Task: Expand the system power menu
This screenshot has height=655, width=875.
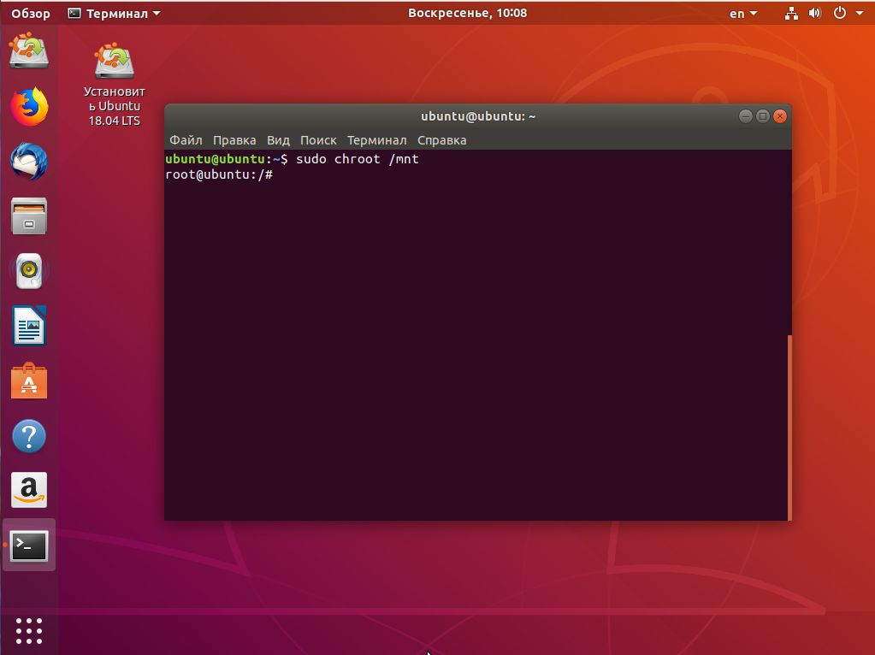Action: pyautogui.click(x=846, y=13)
